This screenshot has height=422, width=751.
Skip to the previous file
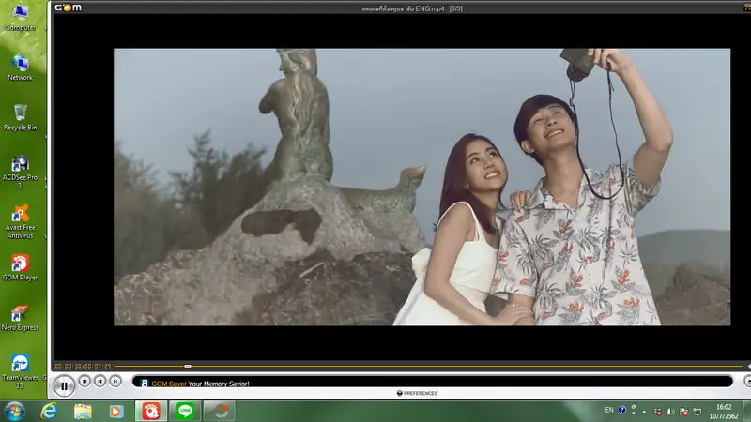pos(100,381)
